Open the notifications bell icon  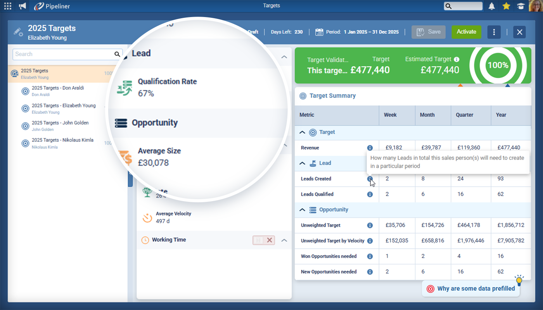click(x=491, y=6)
